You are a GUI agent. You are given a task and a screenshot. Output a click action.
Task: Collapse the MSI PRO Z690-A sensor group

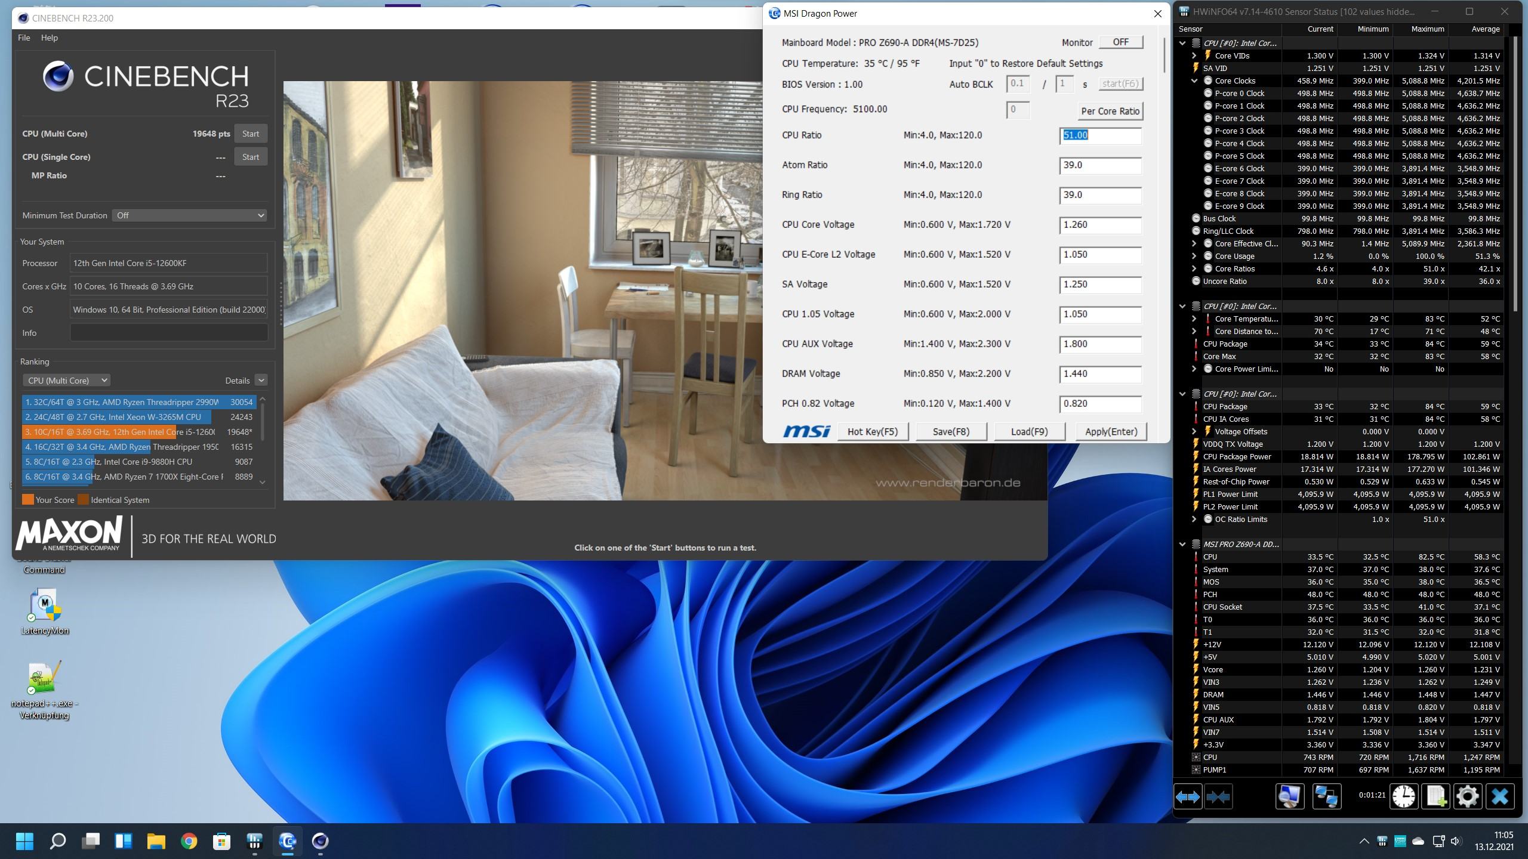coord(1182,544)
